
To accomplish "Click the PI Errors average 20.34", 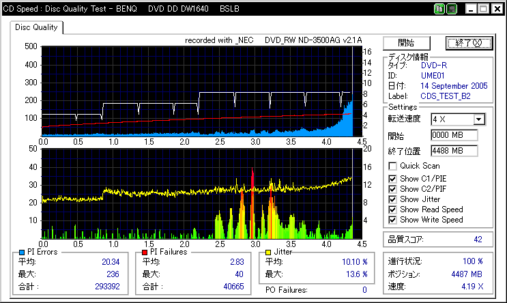I will (x=111, y=262).
